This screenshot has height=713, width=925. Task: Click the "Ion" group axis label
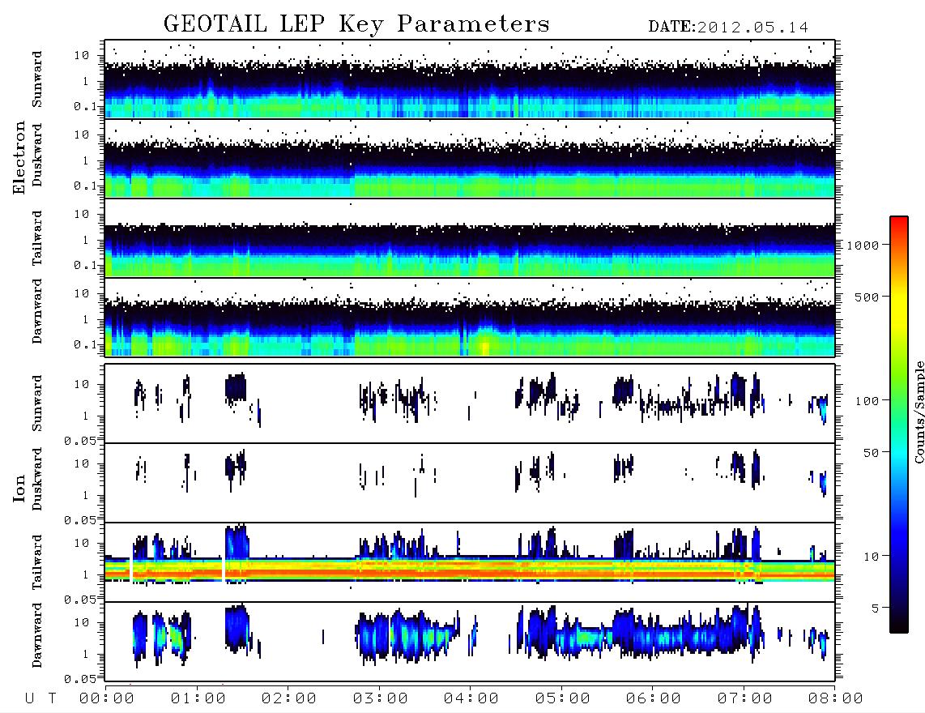click(19, 489)
